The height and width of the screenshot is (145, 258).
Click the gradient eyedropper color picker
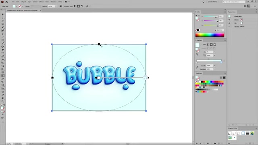[x=197, y=67]
